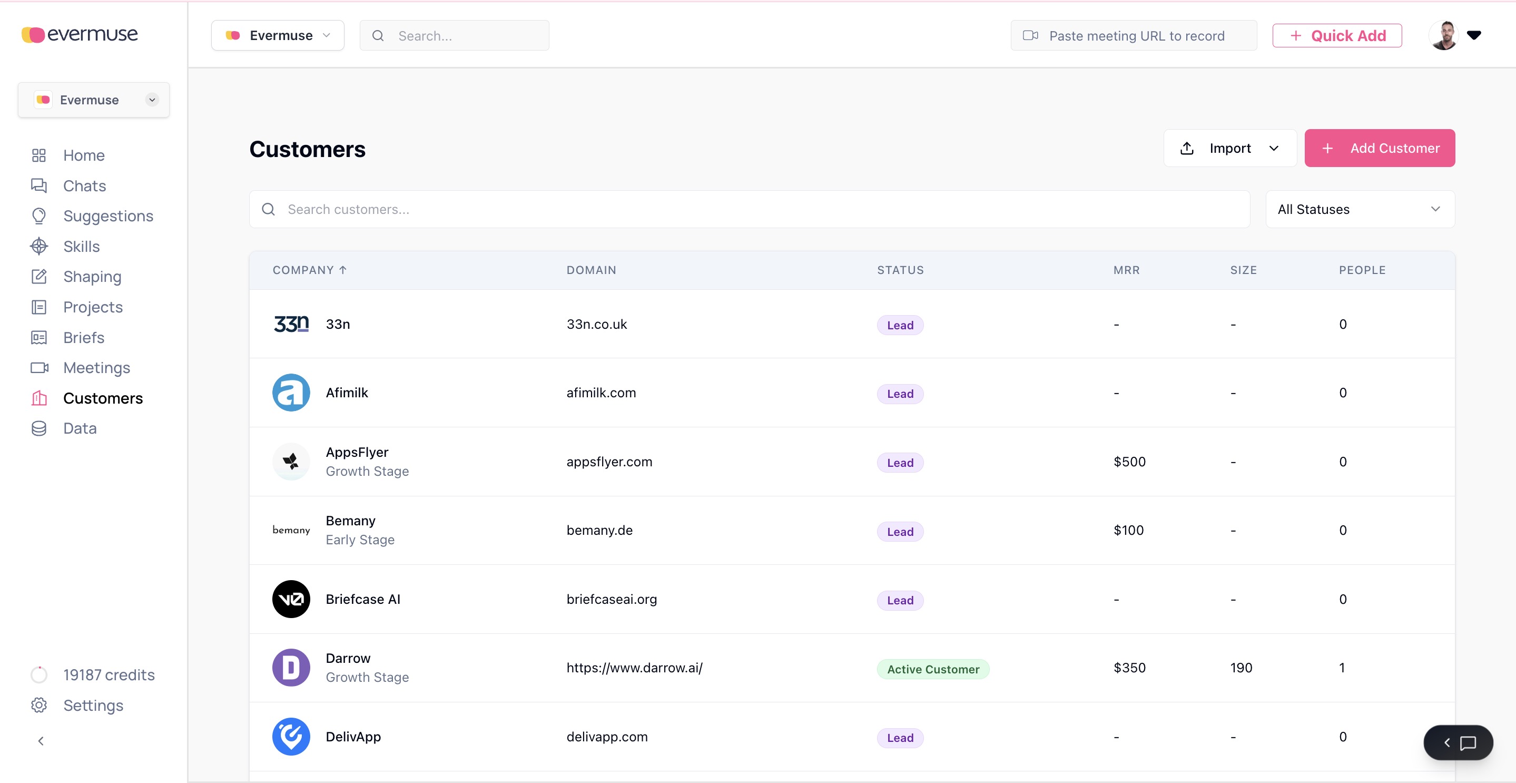The width and height of the screenshot is (1516, 783).
Task: Click the 33n company logo
Action: [291, 324]
